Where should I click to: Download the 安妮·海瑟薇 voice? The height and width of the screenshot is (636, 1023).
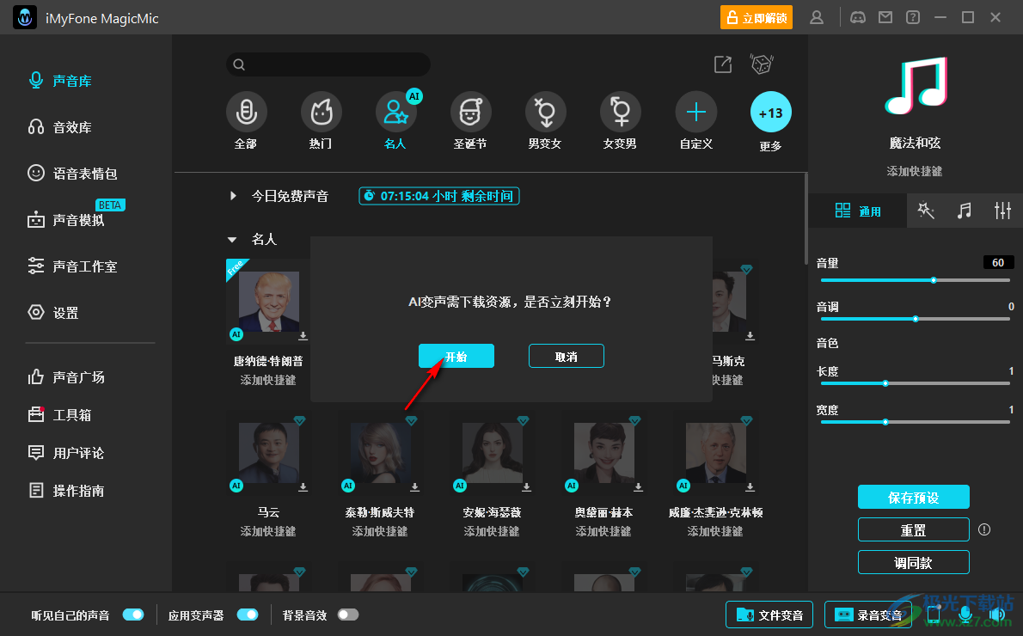tap(526, 487)
